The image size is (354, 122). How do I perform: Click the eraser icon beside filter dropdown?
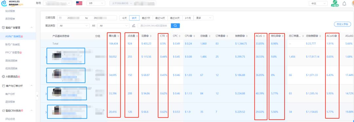coord(134,26)
